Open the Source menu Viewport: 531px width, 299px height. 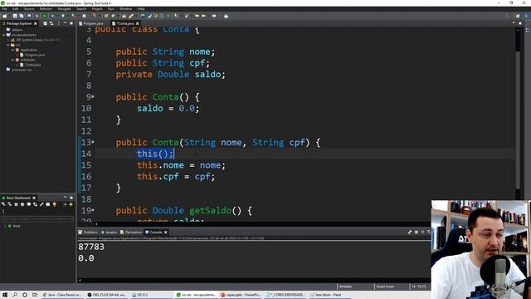click(29, 9)
